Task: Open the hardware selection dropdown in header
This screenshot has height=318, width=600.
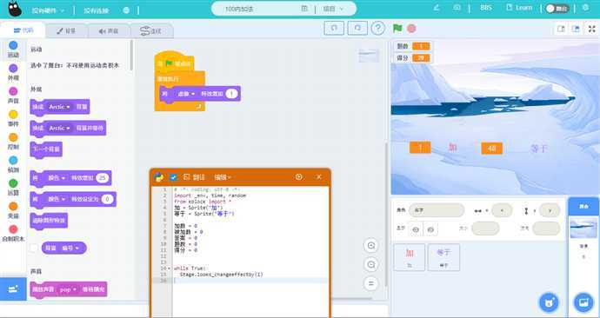Action: tap(48, 10)
